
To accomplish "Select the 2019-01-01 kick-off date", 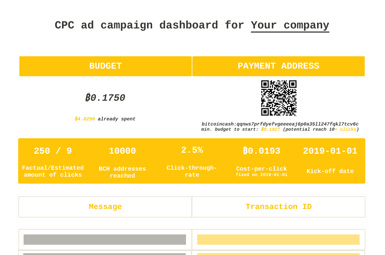I will point(330,151).
